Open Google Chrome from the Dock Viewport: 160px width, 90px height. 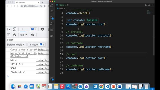pos(101,86)
